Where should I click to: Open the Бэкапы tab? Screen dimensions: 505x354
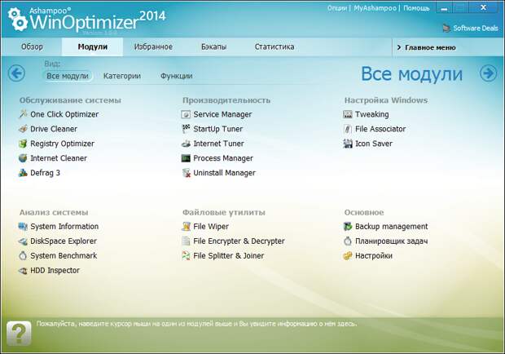click(x=214, y=46)
